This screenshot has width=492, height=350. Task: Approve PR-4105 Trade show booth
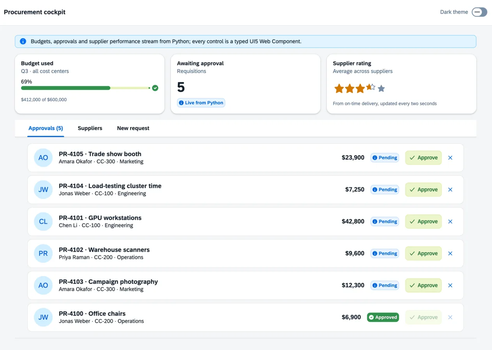pos(423,158)
